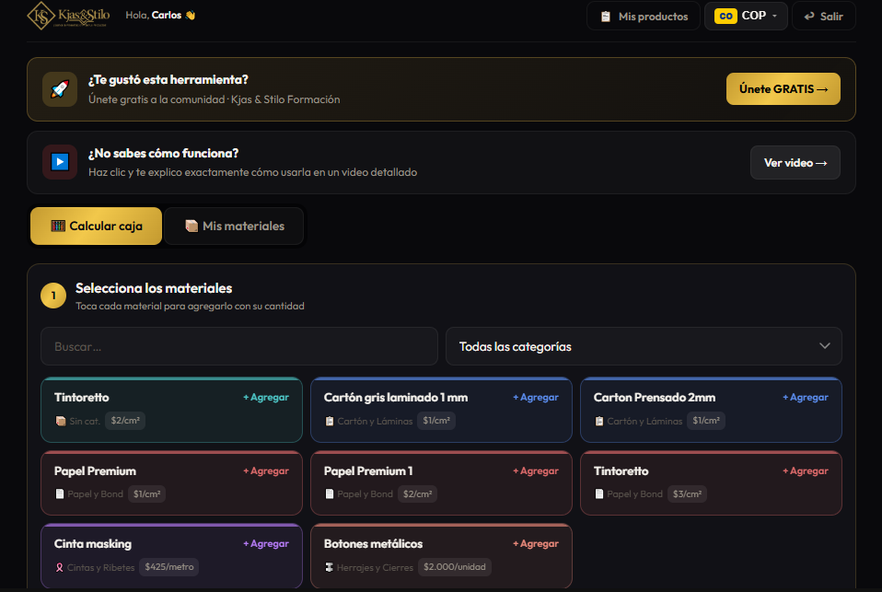Add Botones metálicos material

click(x=536, y=543)
